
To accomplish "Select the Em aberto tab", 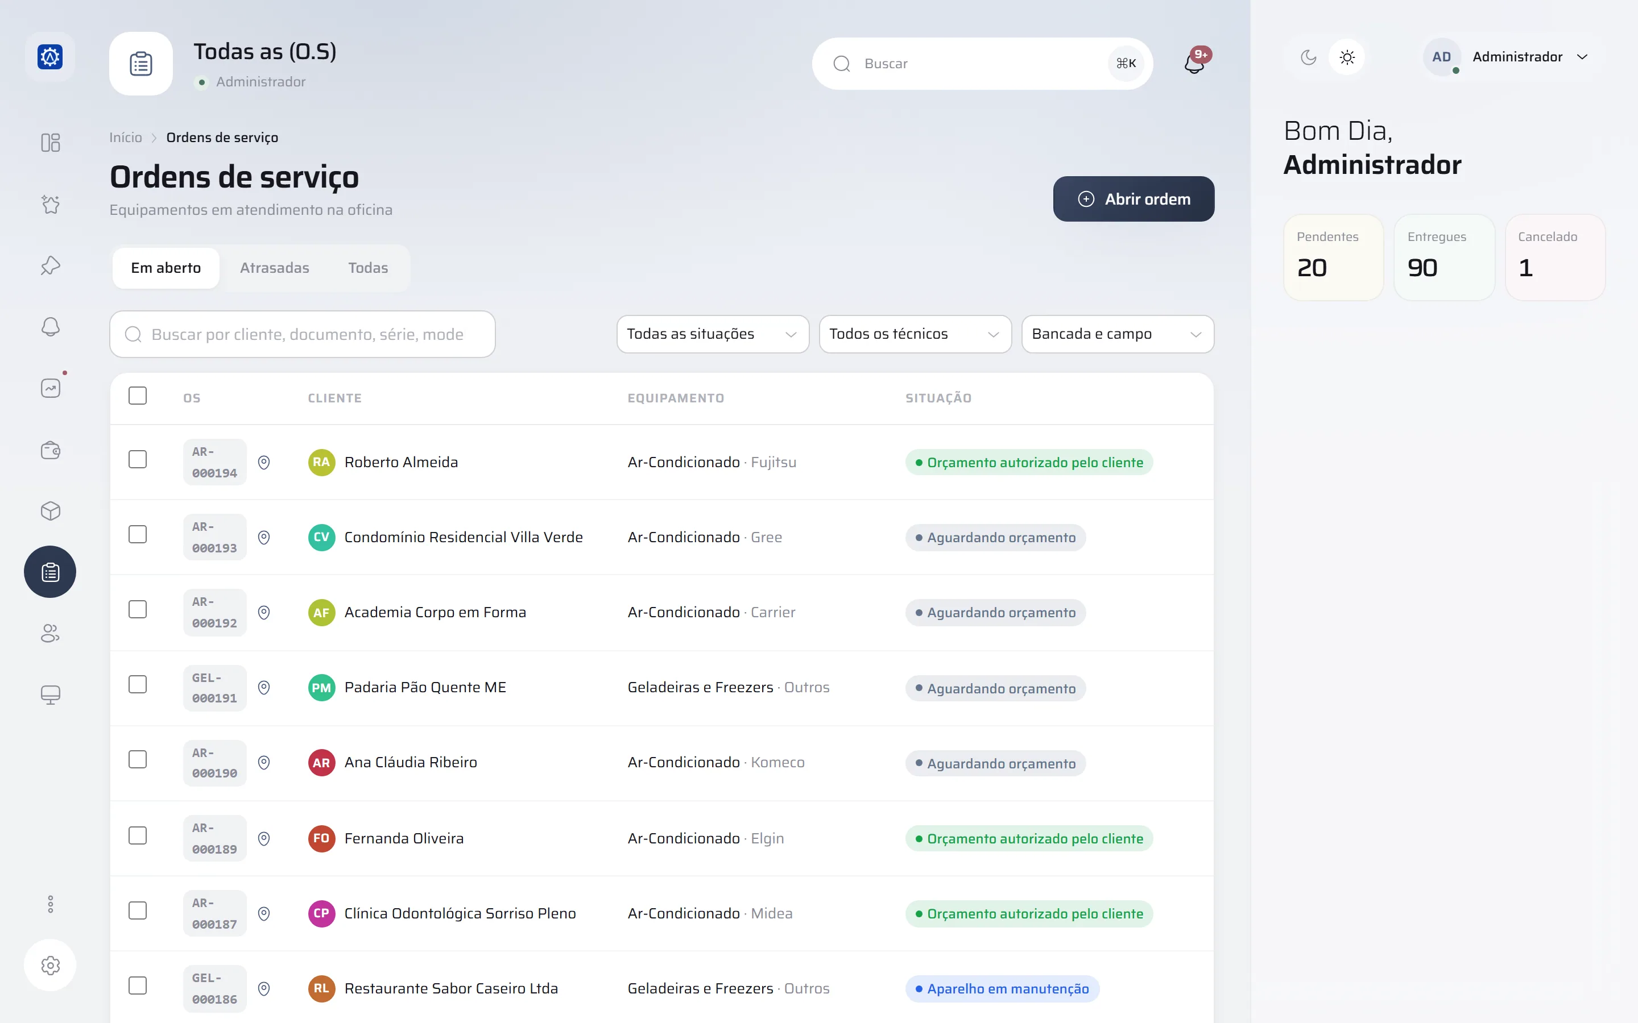I will 166,268.
